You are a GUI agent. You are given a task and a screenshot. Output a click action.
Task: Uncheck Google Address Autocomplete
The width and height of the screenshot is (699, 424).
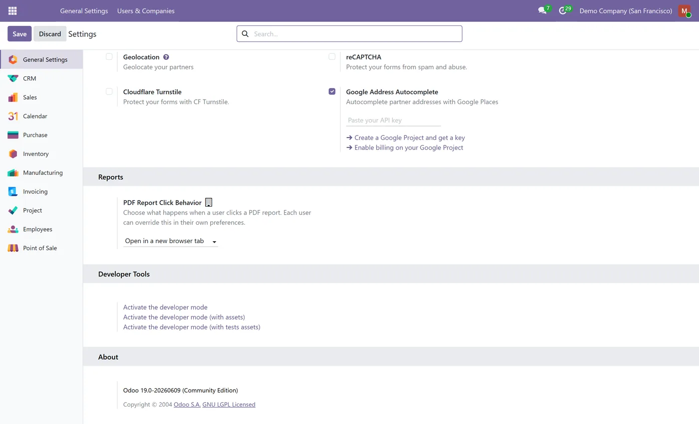[x=332, y=91]
